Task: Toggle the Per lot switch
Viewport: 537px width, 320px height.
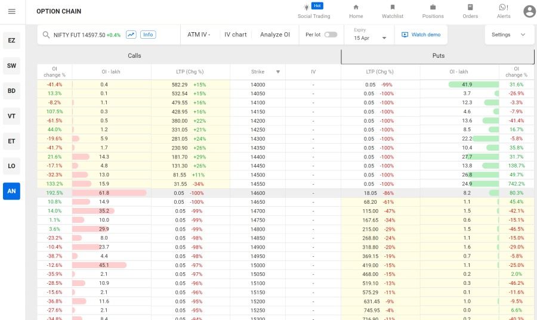Action: [330, 35]
